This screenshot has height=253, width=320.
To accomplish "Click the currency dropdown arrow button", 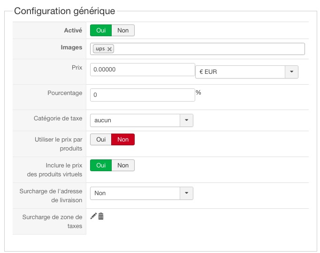I will click(291, 72).
